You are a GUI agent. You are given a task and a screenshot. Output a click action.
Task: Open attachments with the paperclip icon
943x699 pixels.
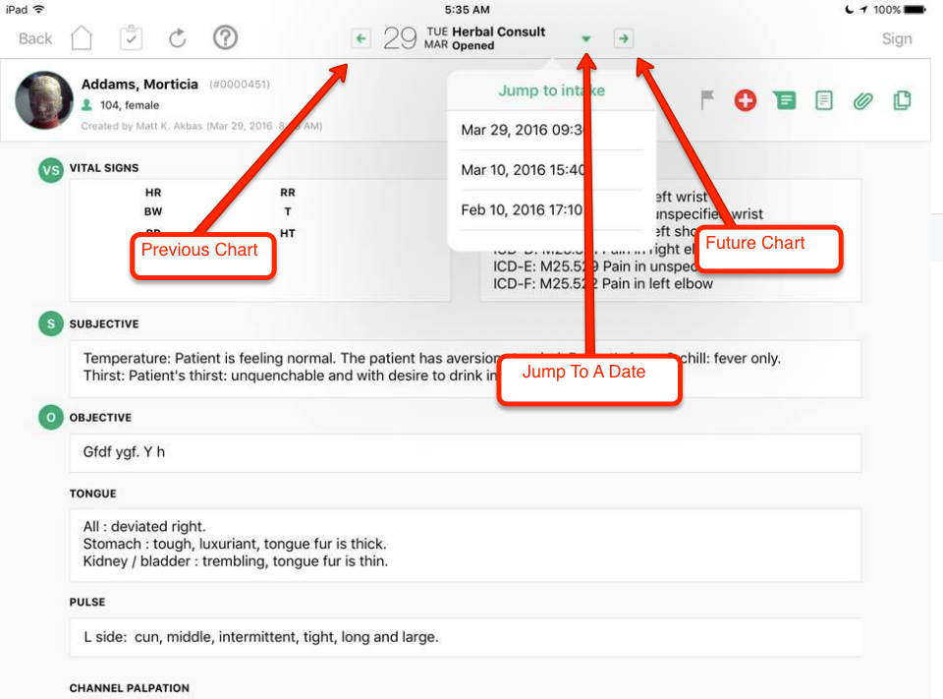[x=862, y=99]
